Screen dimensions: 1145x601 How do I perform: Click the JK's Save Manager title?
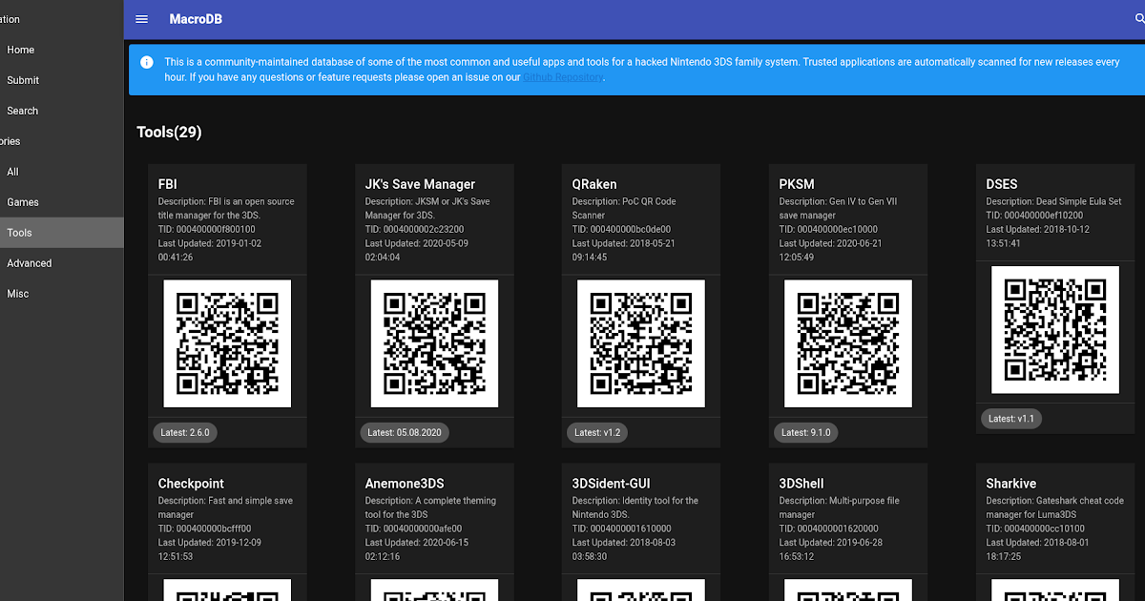click(x=420, y=184)
